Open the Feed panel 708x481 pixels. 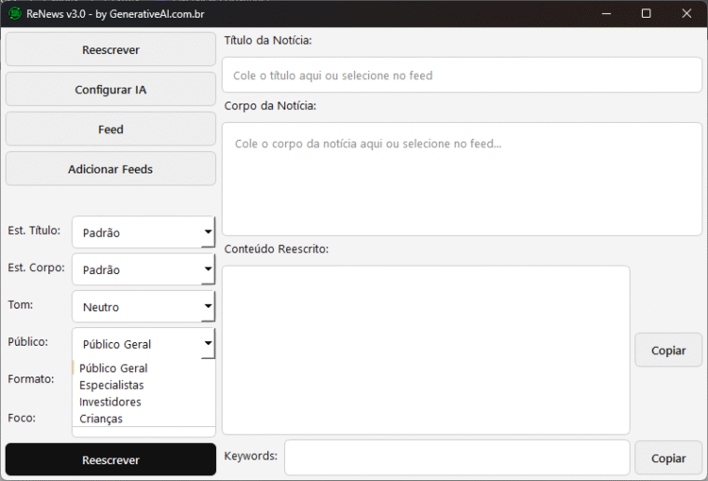pos(111,130)
